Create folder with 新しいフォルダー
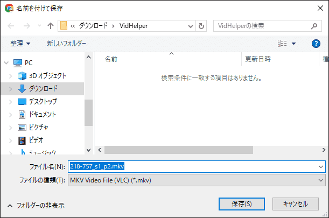The height and width of the screenshot is (218, 329). click(x=66, y=44)
